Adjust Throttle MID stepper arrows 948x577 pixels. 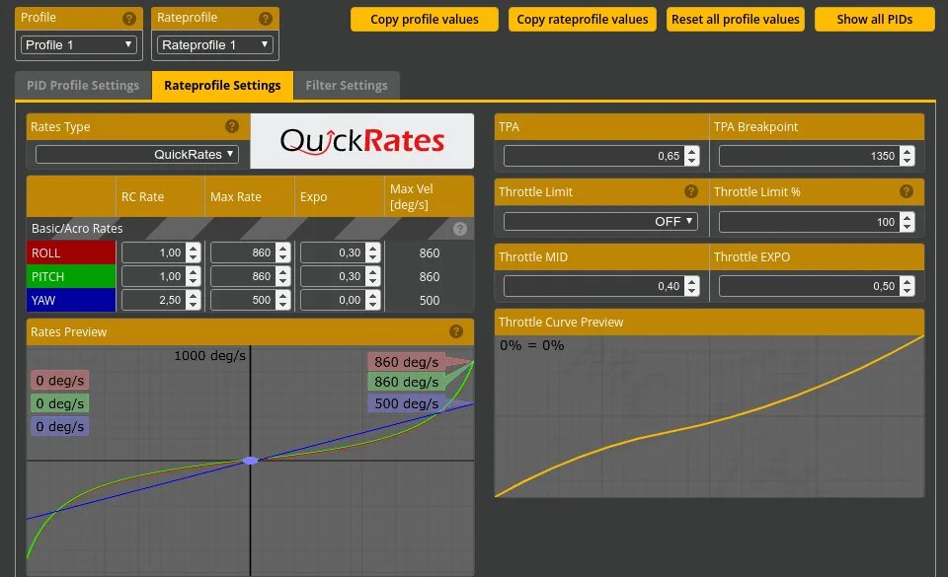(x=692, y=286)
